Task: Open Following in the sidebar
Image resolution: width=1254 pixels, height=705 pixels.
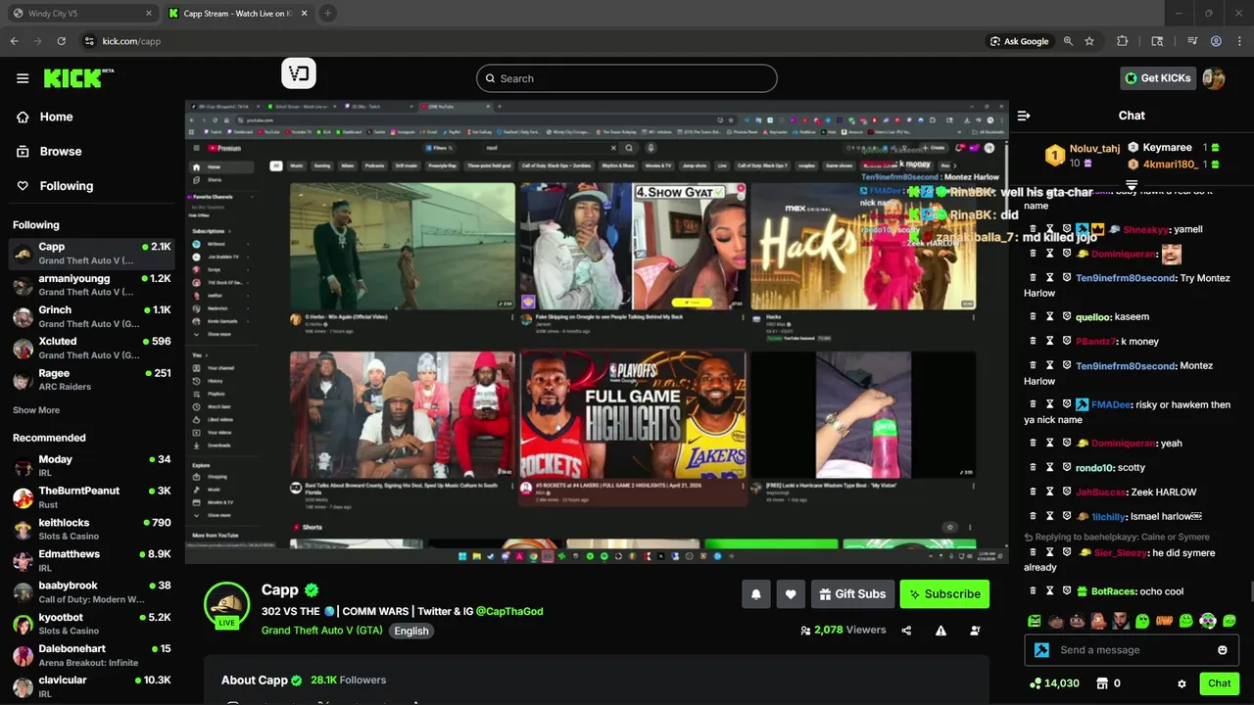Action: point(67,186)
